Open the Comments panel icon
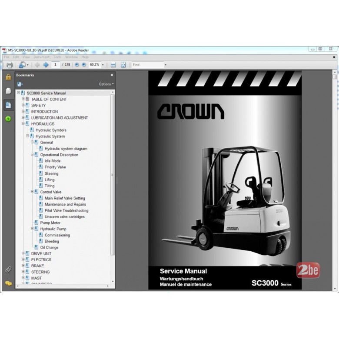The image size is (339, 339). point(8,283)
